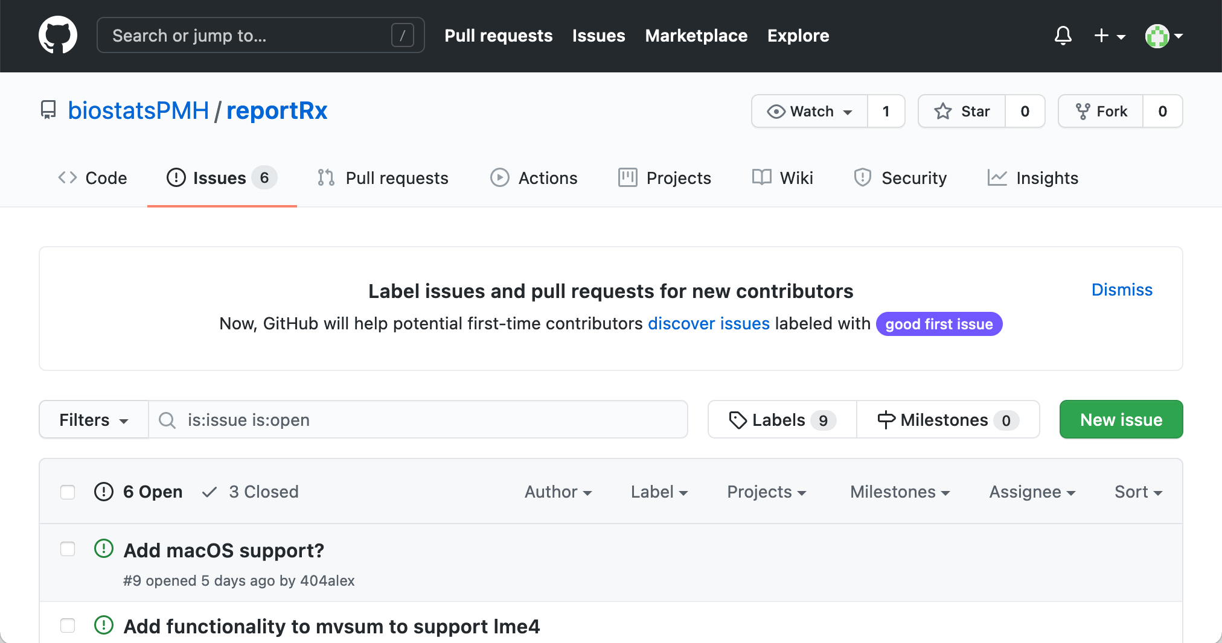Expand the Sort dropdown
Screen dimensions: 1222x643
tap(1137, 492)
